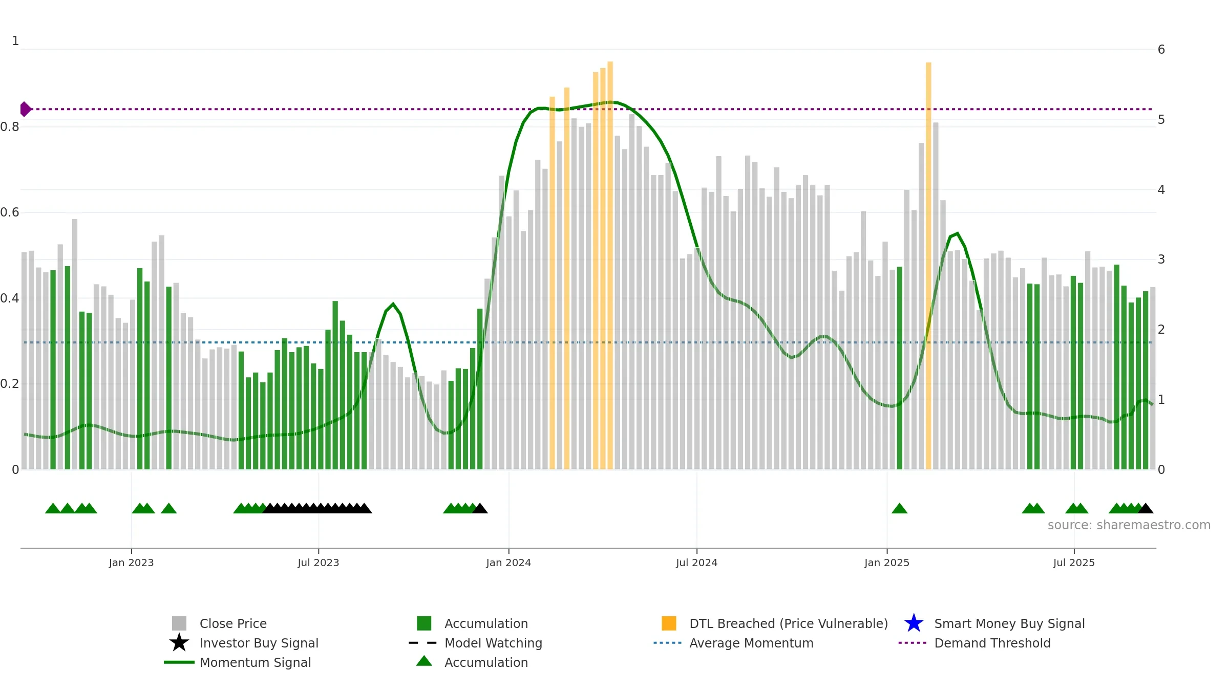Viewport: 1229px width, 691px height.
Task: Click the tallest orange bar near Feb 2025
Action: (928, 266)
